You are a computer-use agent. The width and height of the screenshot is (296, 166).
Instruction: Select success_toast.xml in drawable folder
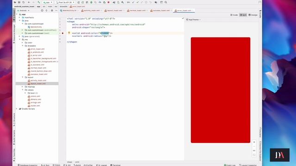[37, 74]
